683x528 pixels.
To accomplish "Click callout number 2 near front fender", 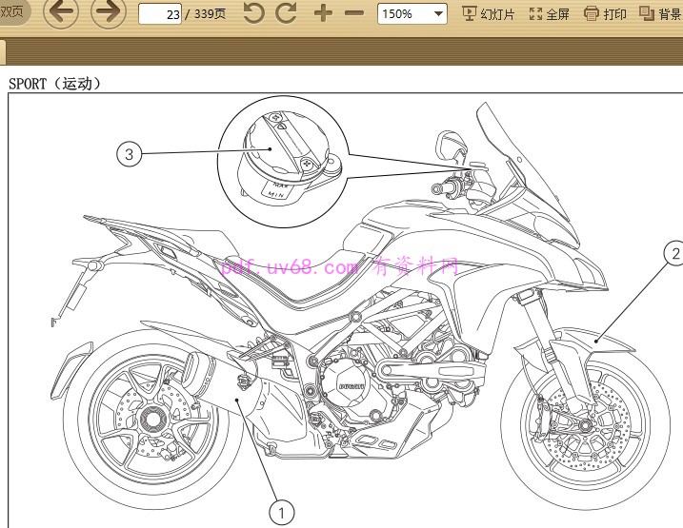I will click(674, 253).
